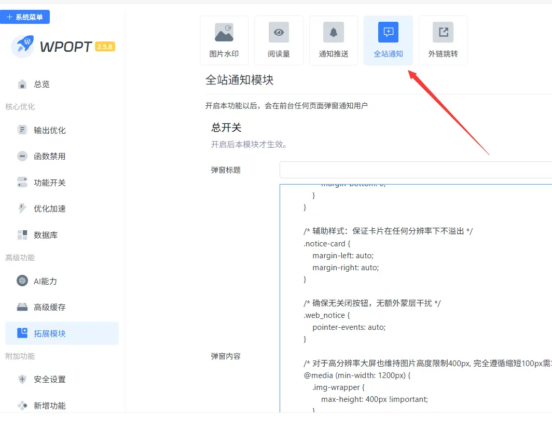This screenshot has height=432, width=552.
Task: Open 输出优化 in the sidebar
Action: 49,130
